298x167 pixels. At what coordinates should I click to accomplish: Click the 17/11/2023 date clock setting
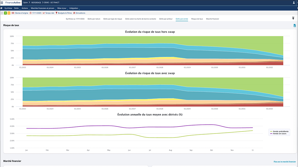pos(35,13)
